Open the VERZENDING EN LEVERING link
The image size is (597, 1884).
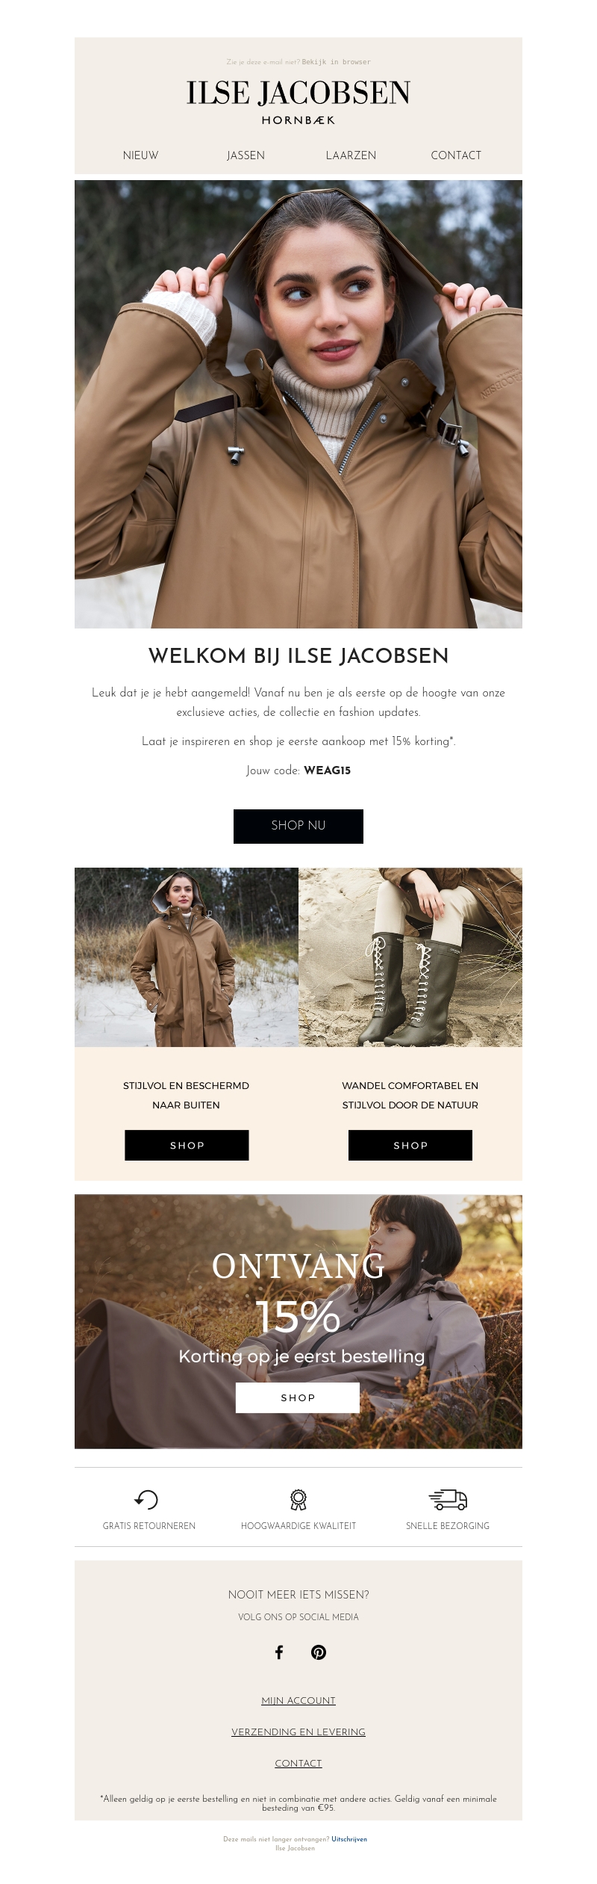pyautogui.click(x=298, y=1732)
